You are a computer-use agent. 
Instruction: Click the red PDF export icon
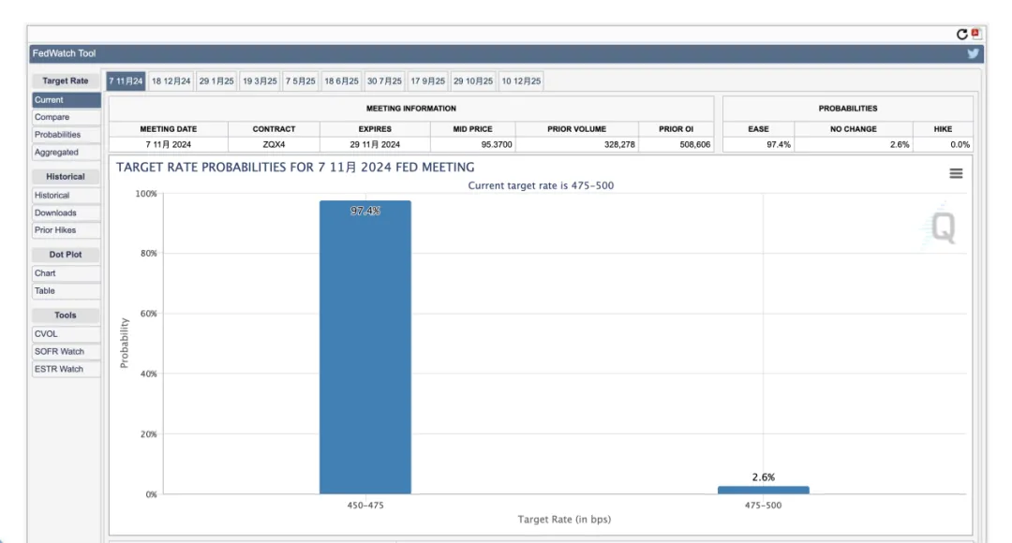coord(975,33)
